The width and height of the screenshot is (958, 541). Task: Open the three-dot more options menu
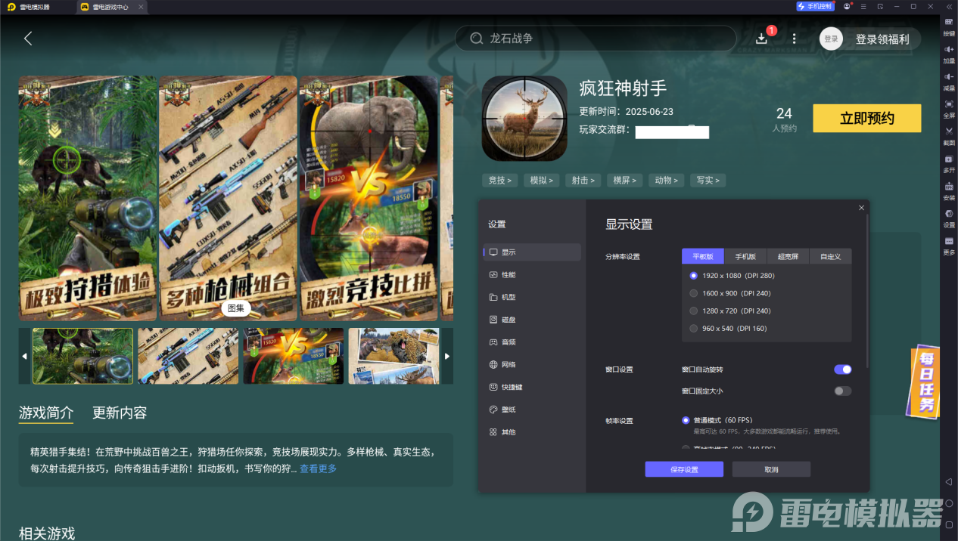[794, 39]
